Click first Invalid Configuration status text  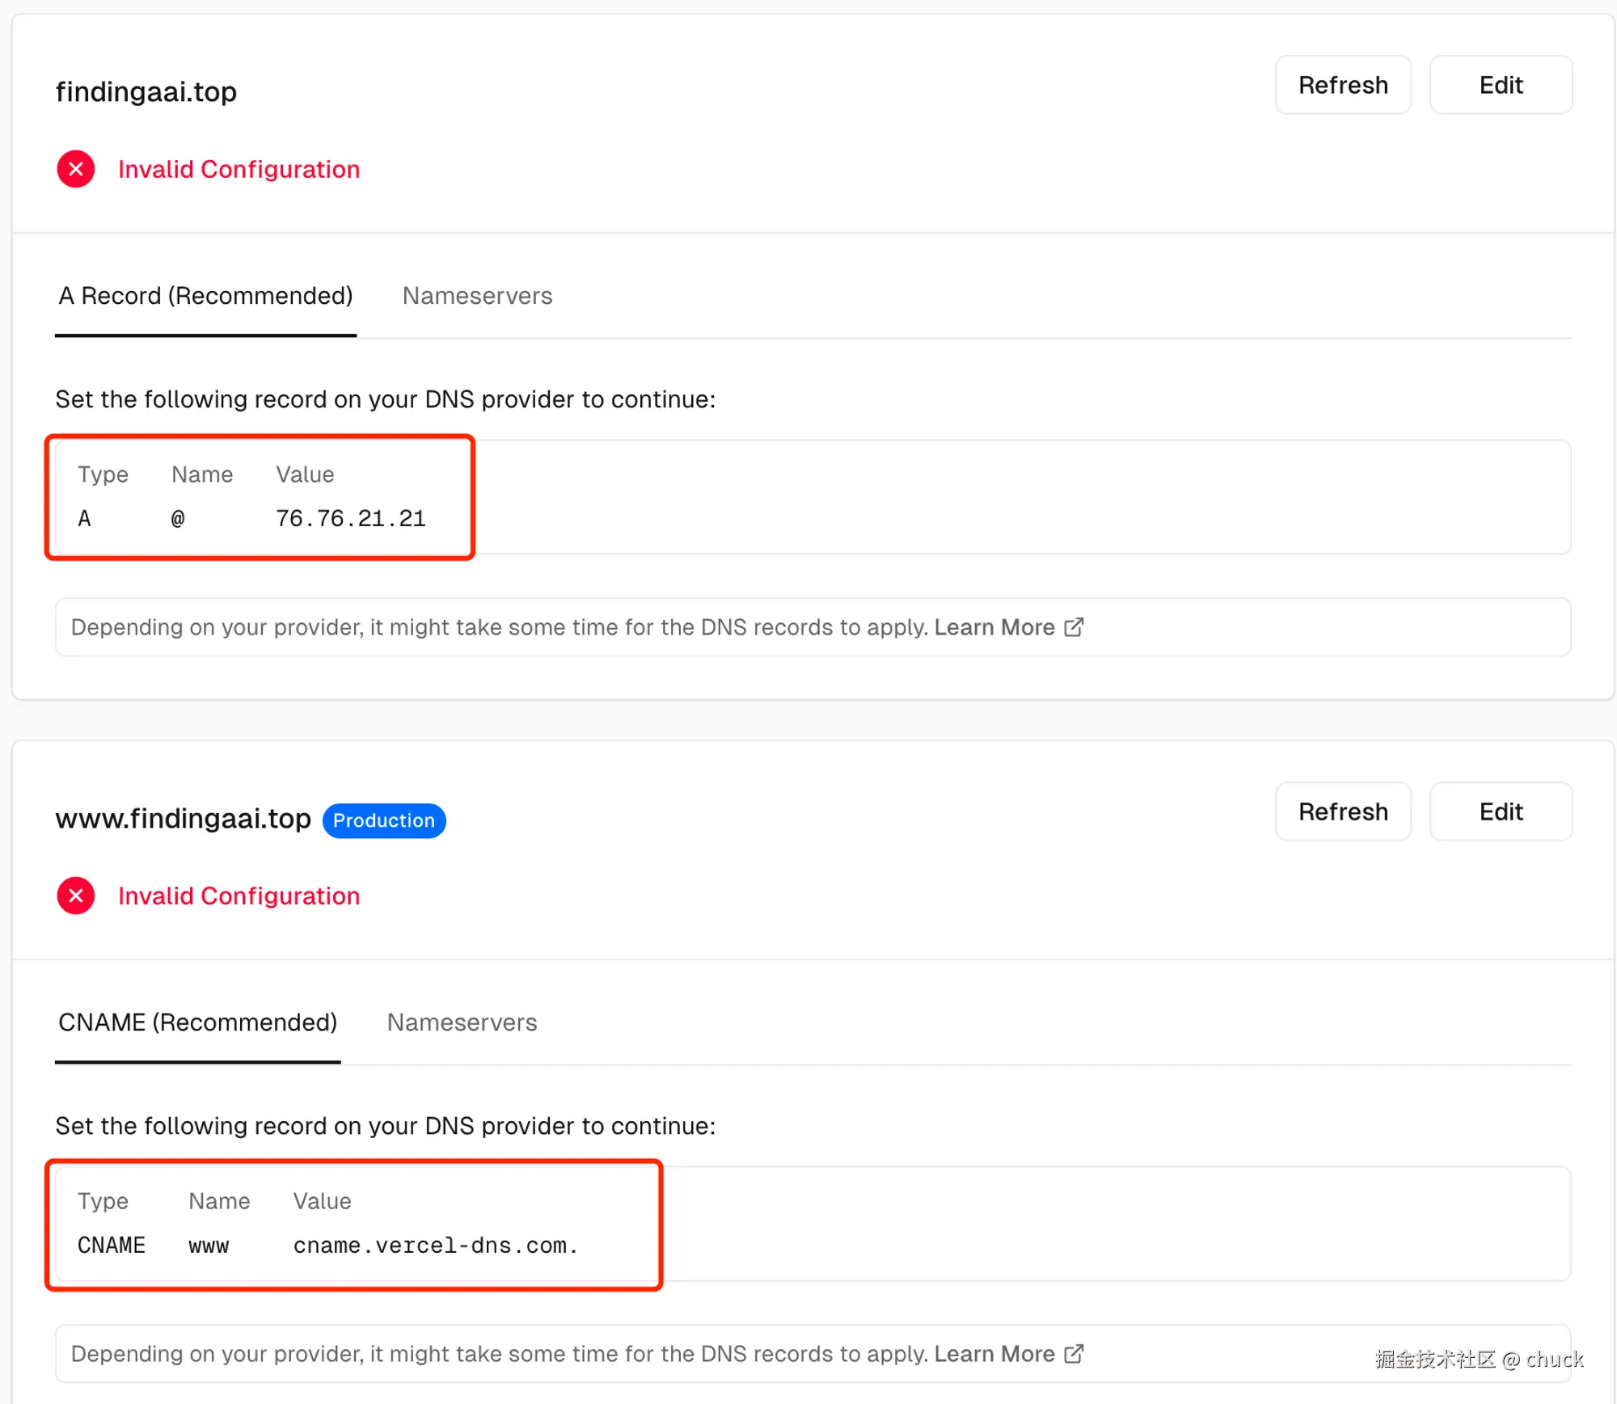(x=239, y=169)
